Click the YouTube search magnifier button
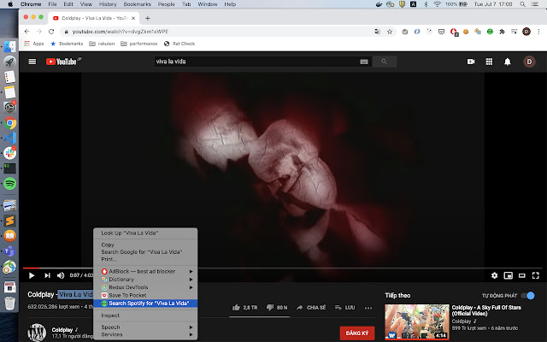 (384, 62)
